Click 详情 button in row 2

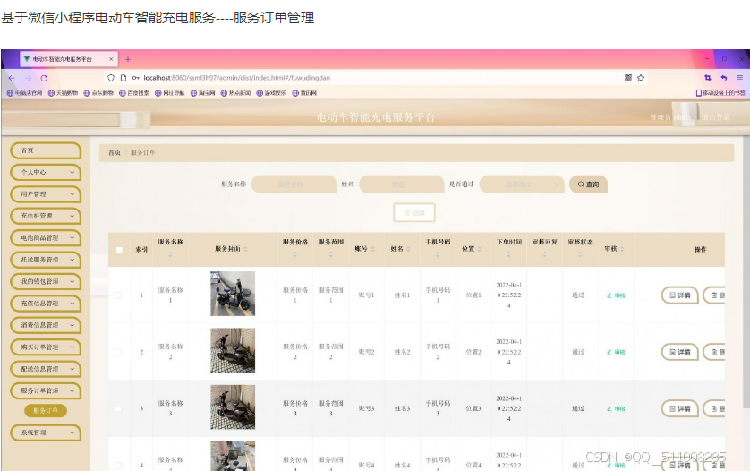coord(679,352)
